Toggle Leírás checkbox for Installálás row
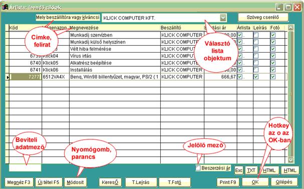 (x=256, y=70)
